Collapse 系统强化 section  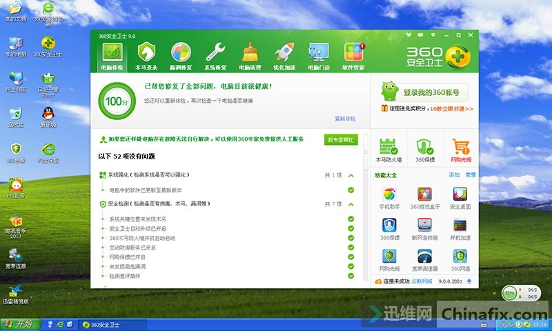[351, 176]
